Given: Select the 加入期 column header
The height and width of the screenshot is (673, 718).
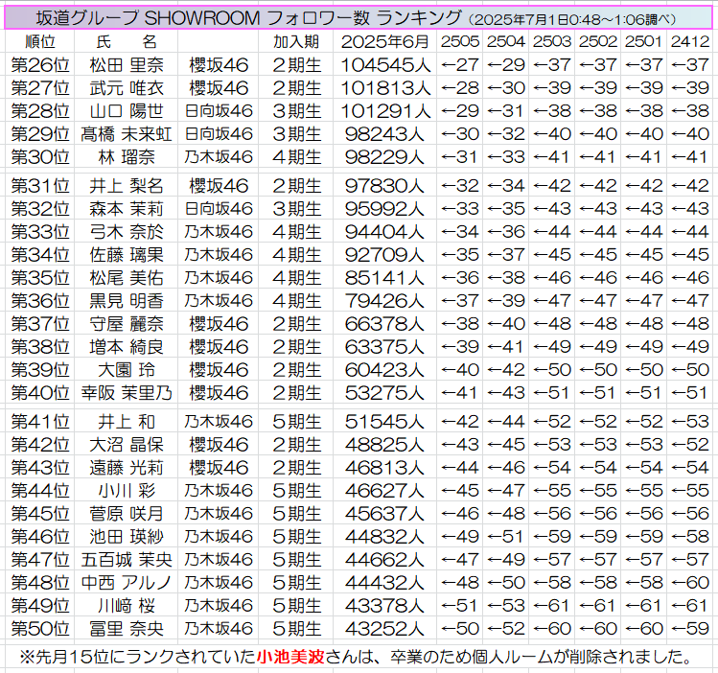Looking at the screenshot, I should click(296, 41).
